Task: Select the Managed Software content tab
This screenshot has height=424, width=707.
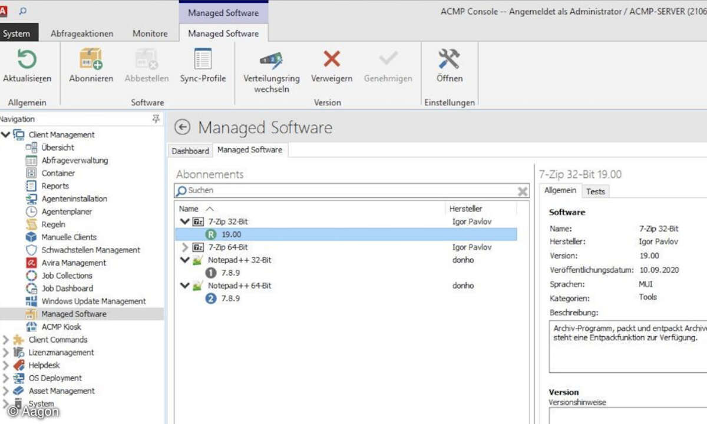Action: click(x=250, y=150)
